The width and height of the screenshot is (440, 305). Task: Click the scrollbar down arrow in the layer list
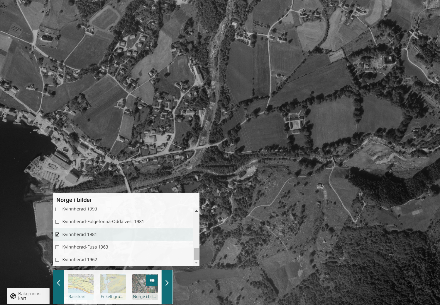pos(196,263)
